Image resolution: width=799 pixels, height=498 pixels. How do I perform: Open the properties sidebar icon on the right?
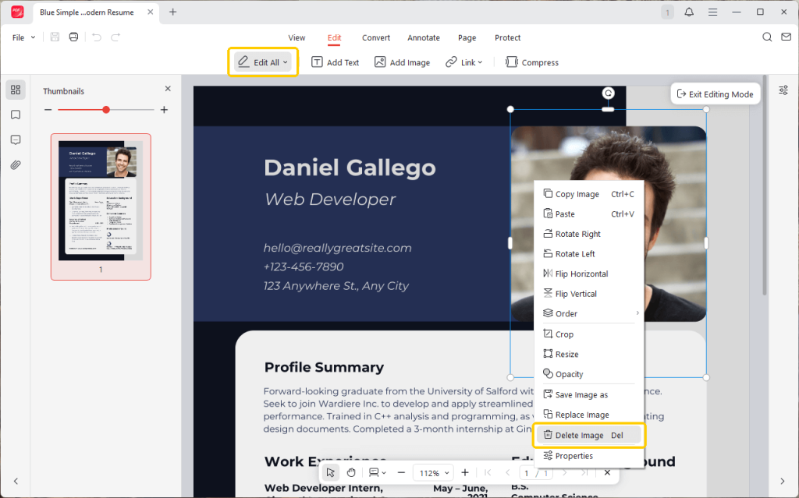point(783,90)
